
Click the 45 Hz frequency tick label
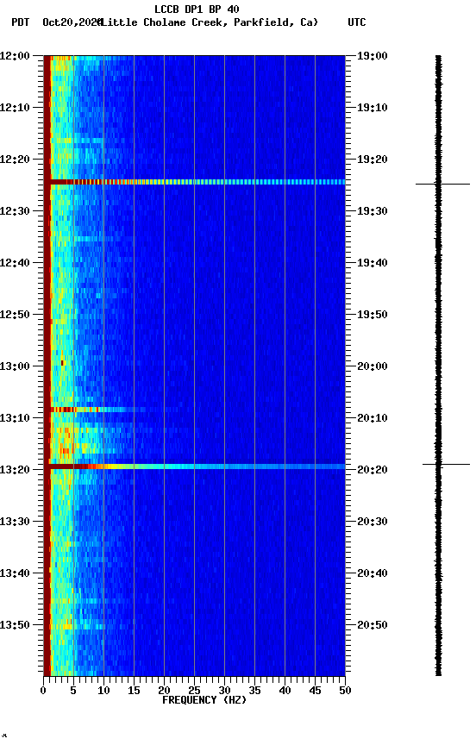(x=315, y=691)
